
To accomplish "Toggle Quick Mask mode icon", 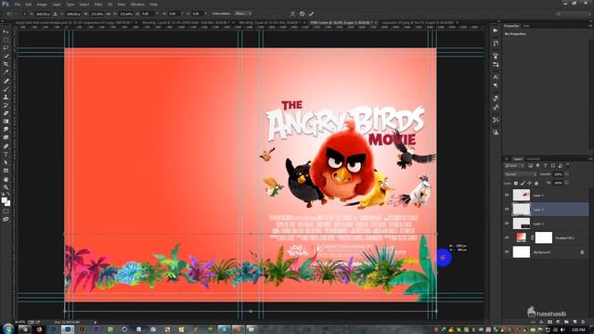I will [6, 212].
